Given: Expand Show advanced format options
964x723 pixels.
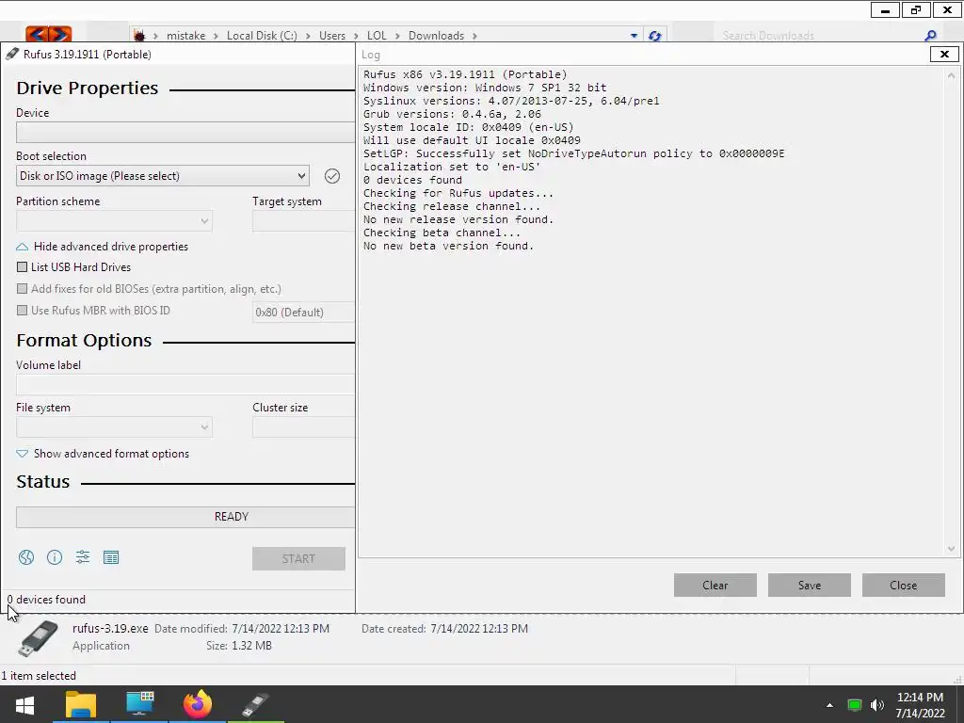Looking at the screenshot, I should 103,454.
